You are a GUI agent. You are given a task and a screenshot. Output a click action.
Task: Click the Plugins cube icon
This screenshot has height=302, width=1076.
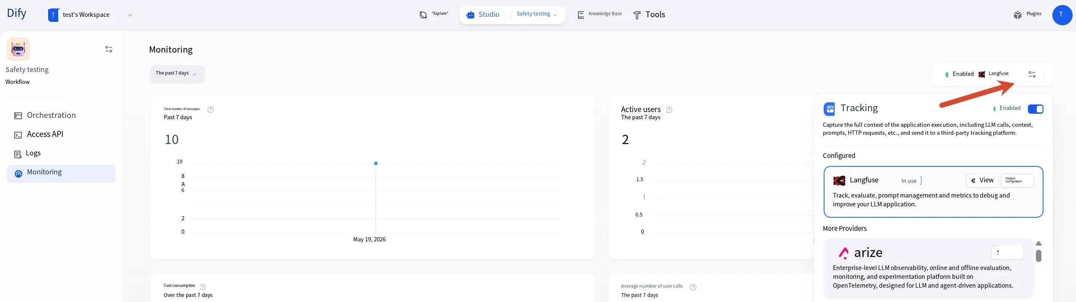click(1017, 15)
